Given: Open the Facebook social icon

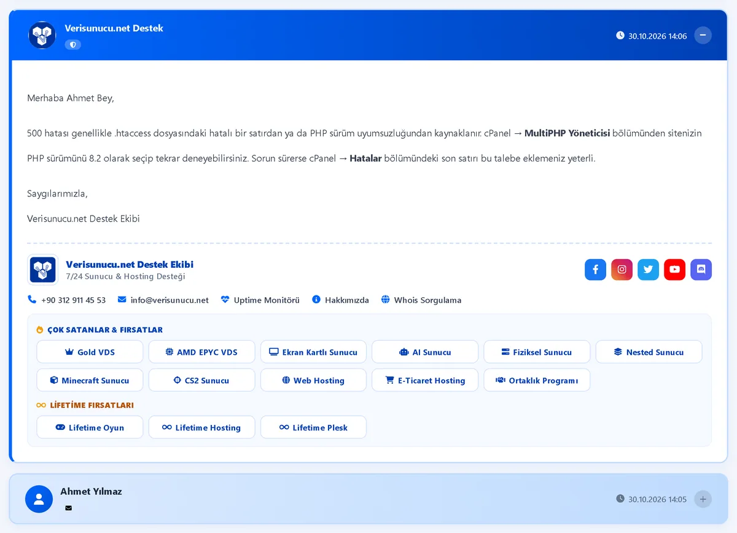Looking at the screenshot, I should [x=595, y=270].
